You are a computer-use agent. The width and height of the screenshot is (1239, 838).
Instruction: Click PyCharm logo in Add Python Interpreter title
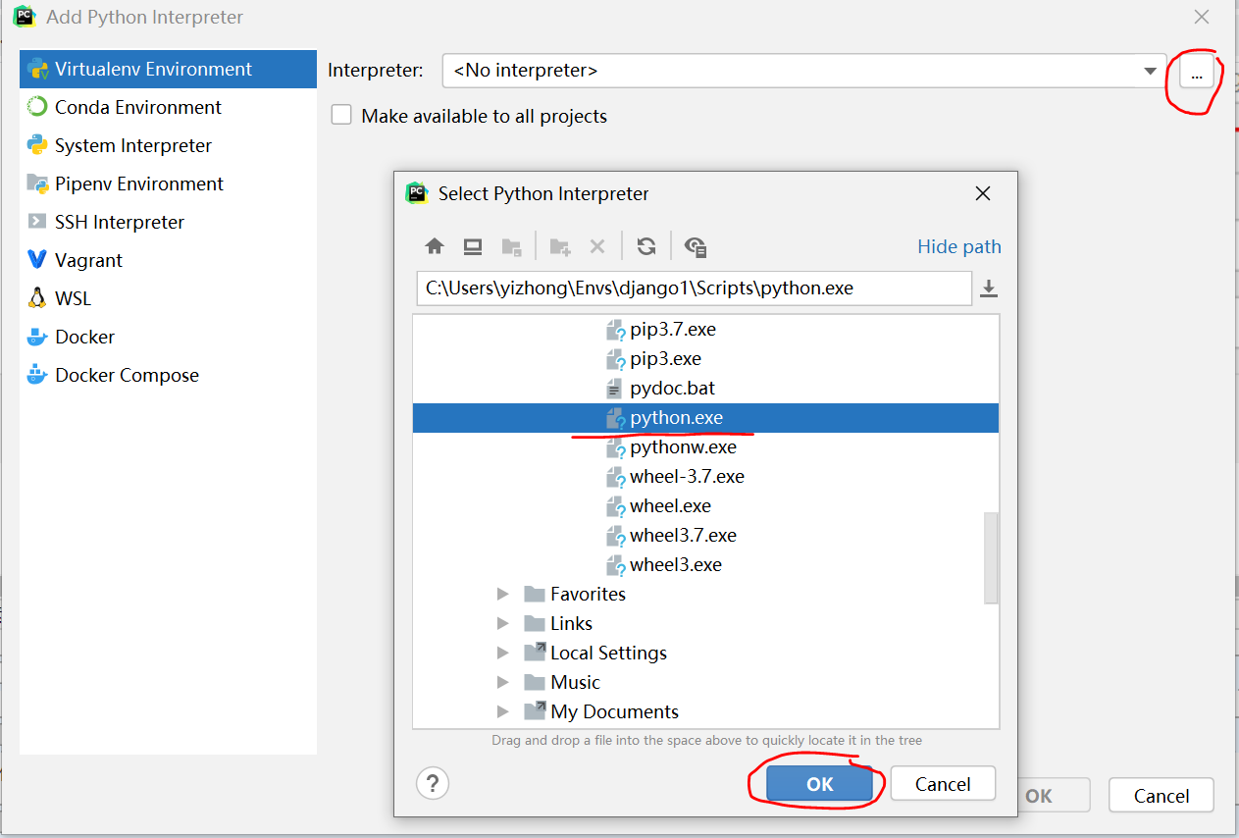pyautogui.click(x=25, y=17)
